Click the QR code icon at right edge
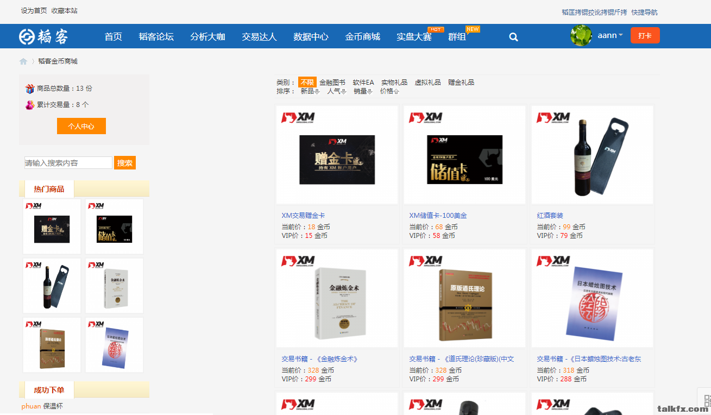This screenshot has width=711, height=415. [x=707, y=401]
